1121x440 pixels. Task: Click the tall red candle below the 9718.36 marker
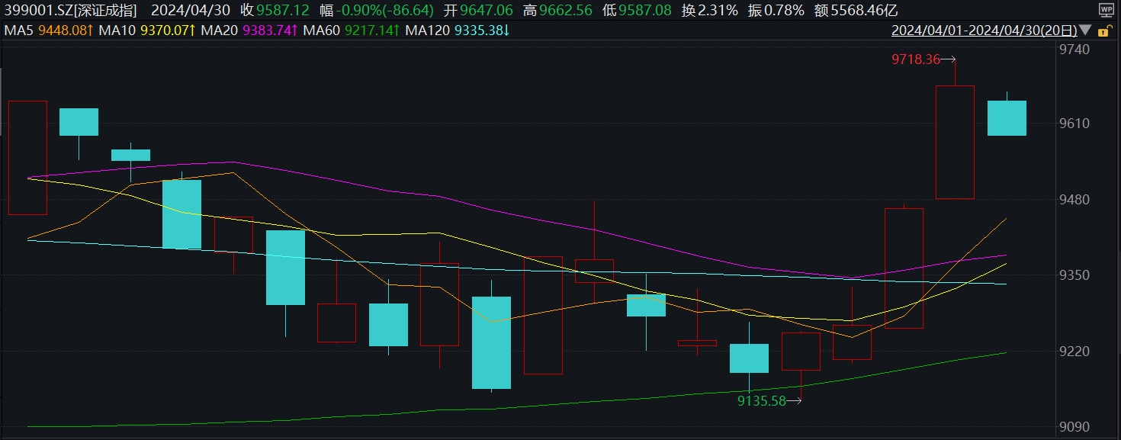click(x=955, y=142)
